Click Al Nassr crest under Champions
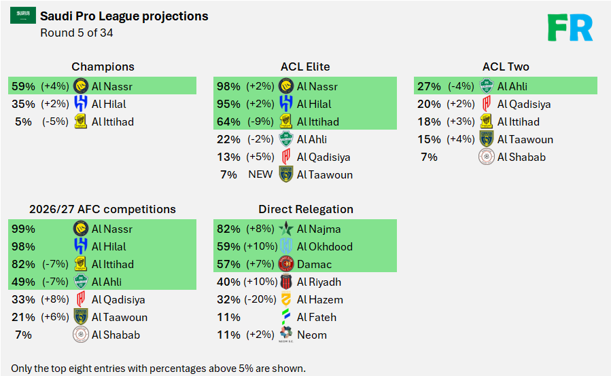The image size is (611, 376). [x=82, y=86]
